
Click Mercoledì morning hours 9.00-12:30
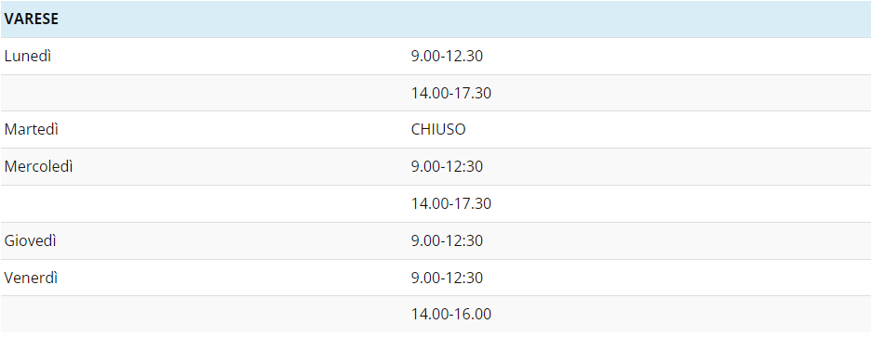coord(447,166)
